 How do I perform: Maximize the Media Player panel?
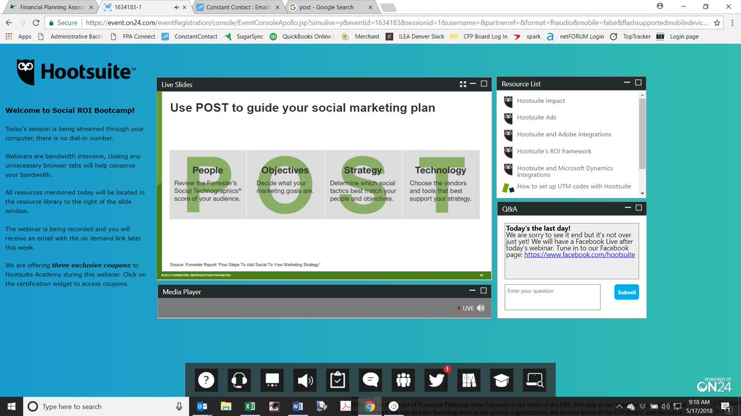[484, 291]
